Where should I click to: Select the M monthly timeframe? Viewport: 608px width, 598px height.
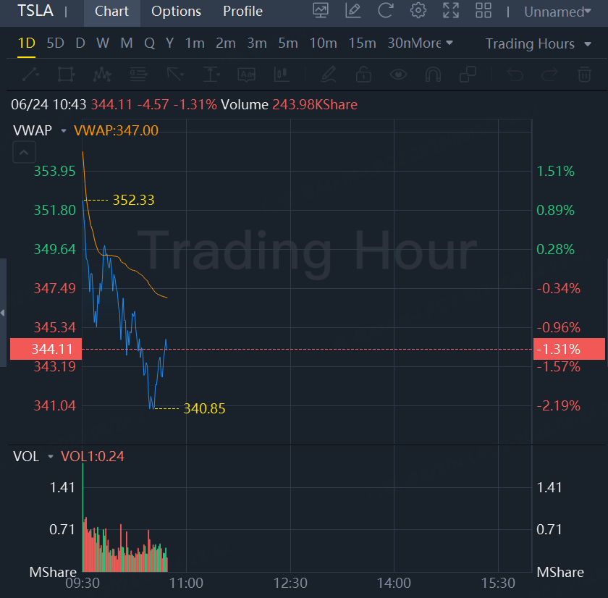click(127, 43)
